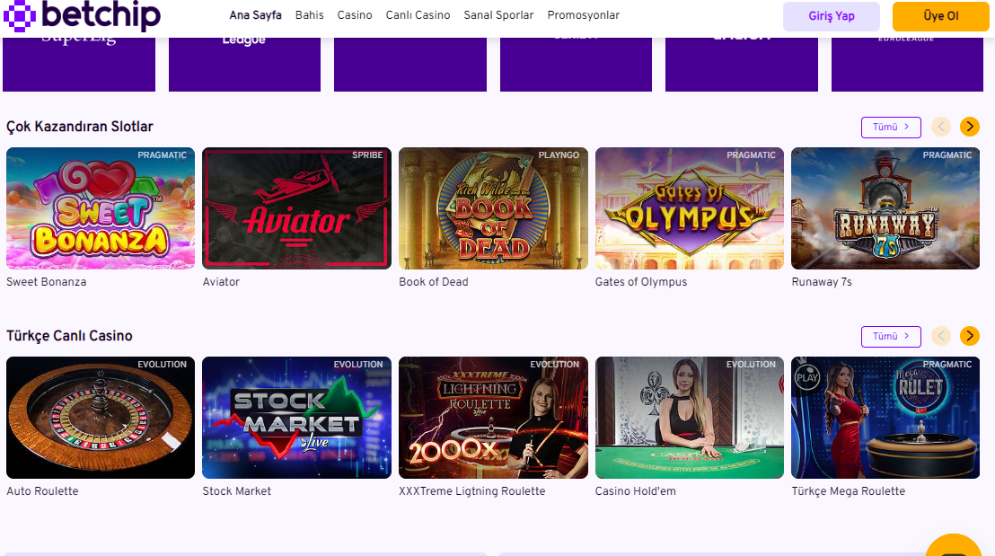Image resolution: width=995 pixels, height=556 pixels.
Task: Open the Auto Roulette thumbnail
Action: pyautogui.click(x=101, y=418)
